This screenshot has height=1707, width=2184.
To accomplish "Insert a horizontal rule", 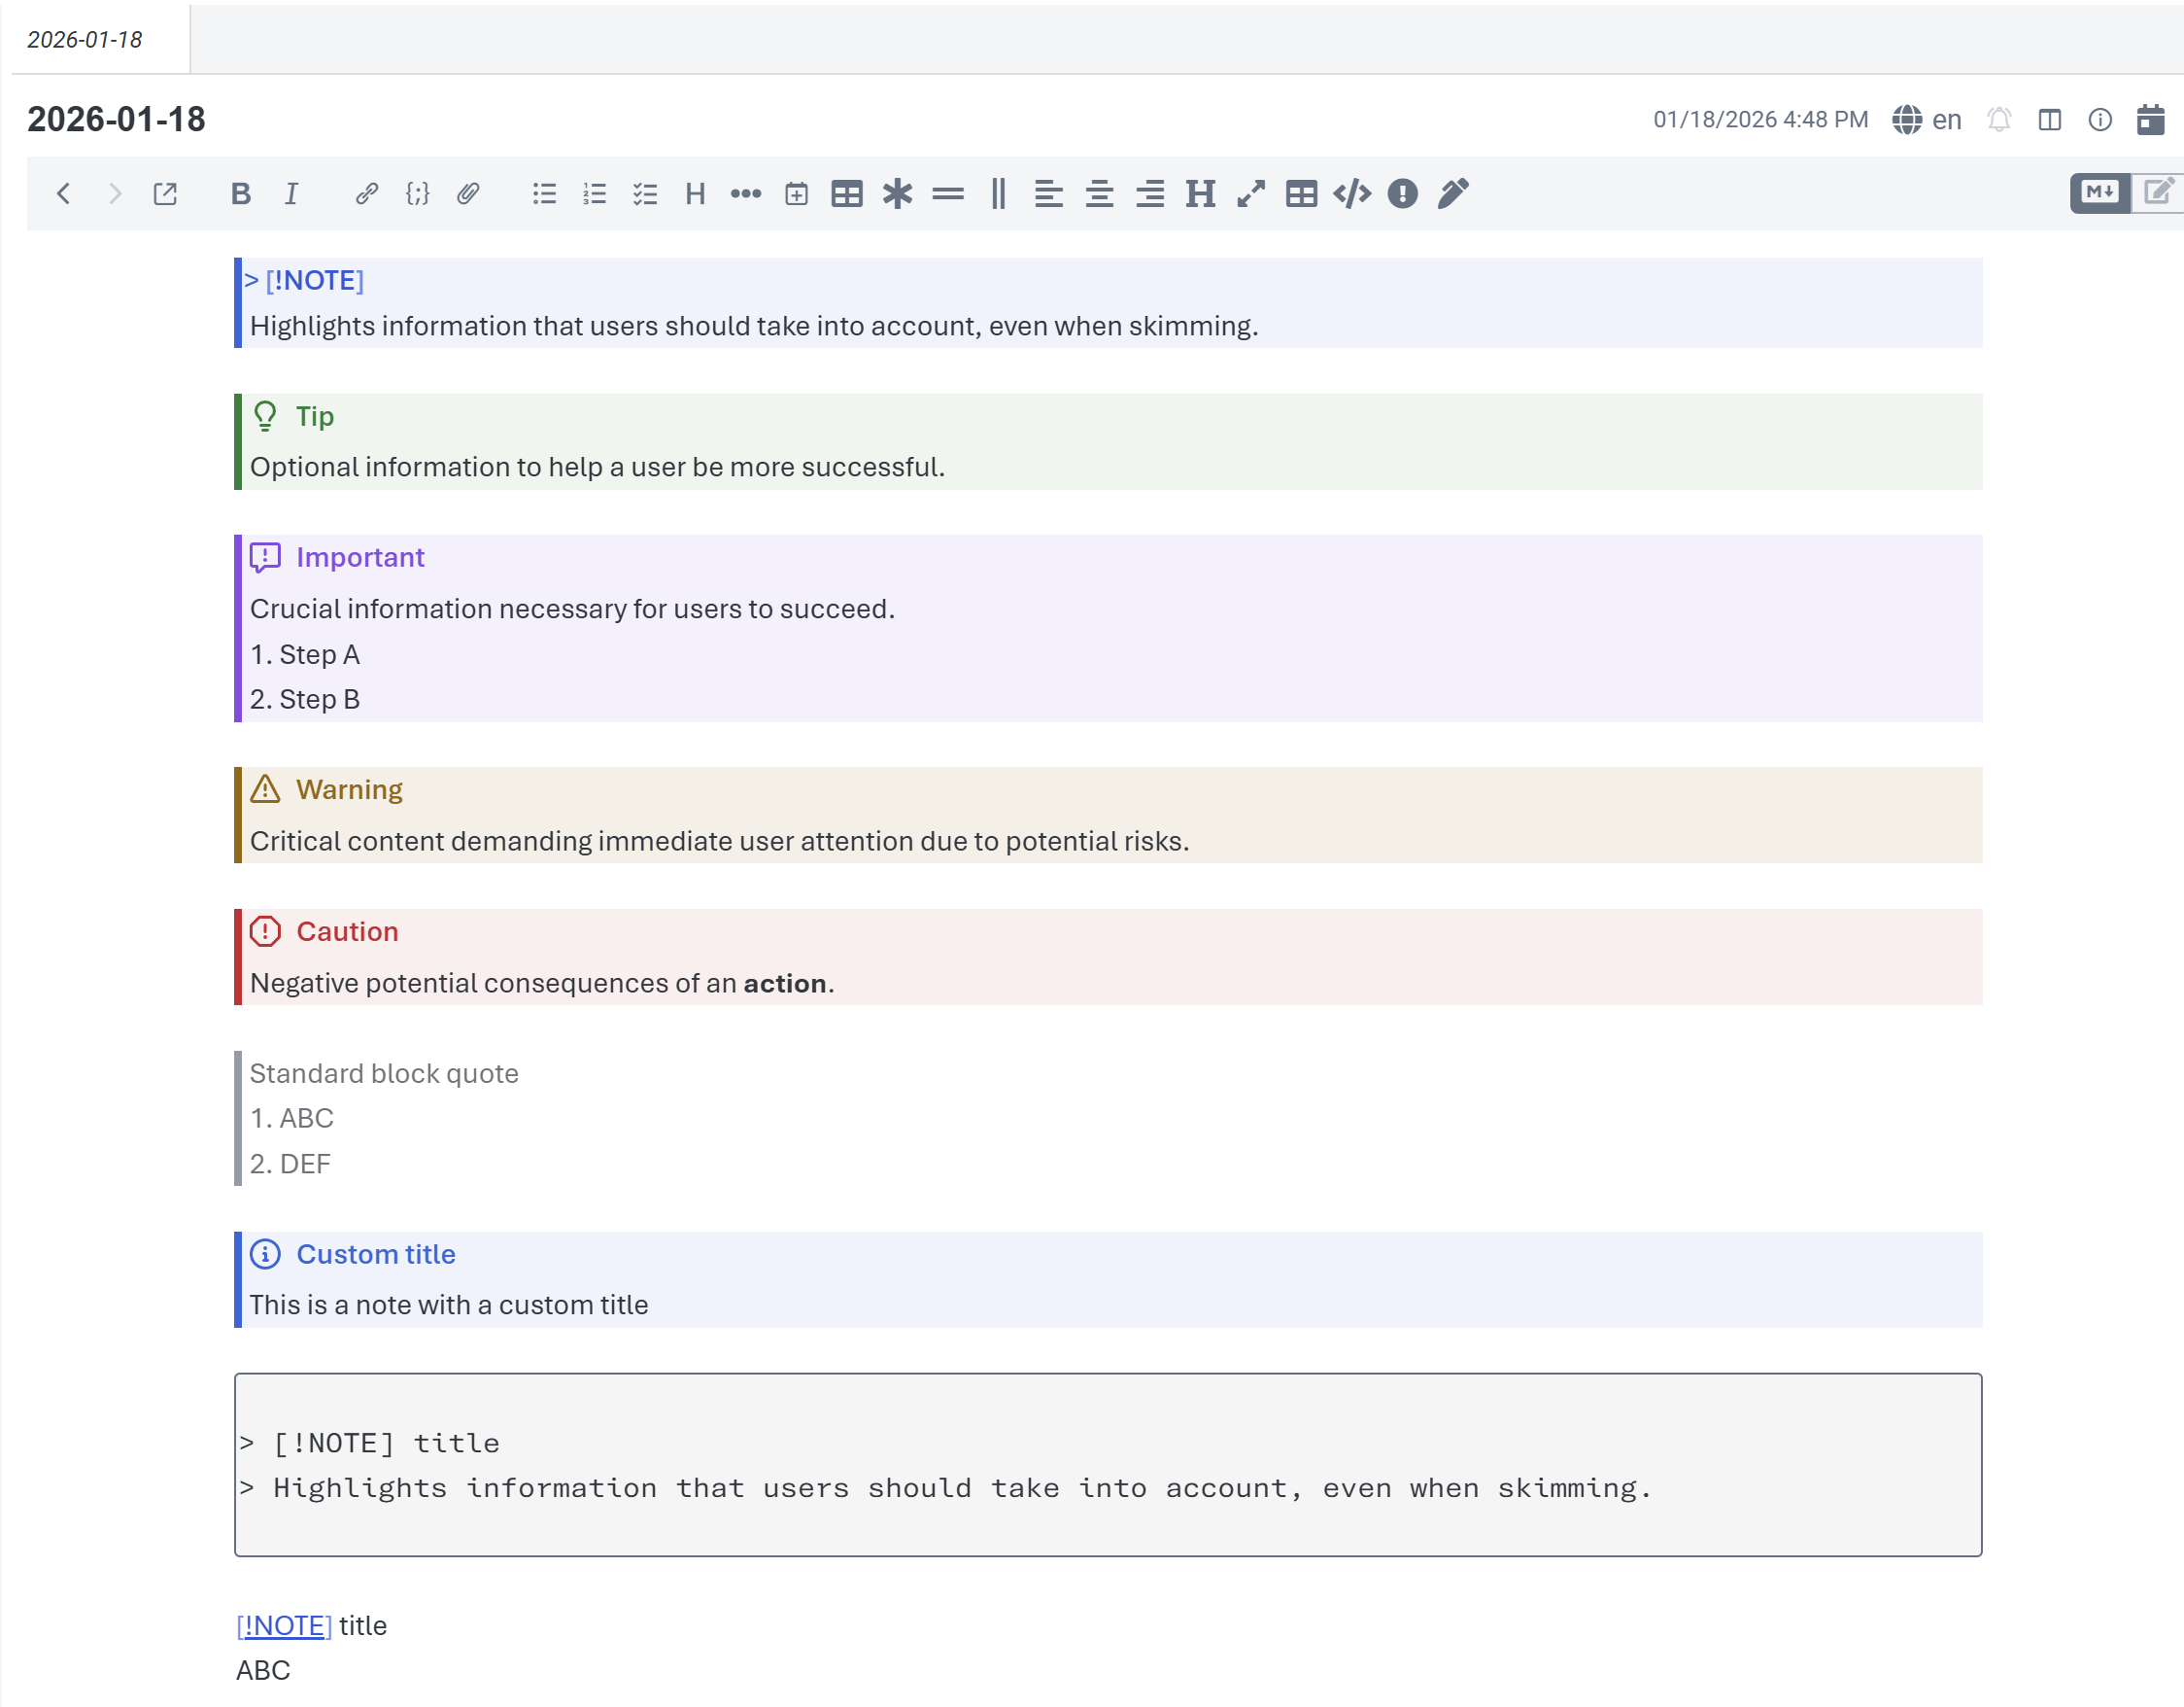I will tap(949, 193).
